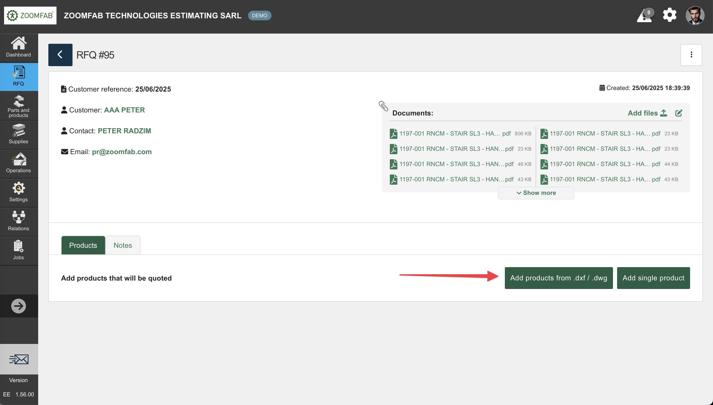
Task: Expand the sidebar with the arrow button
Action: click(x=19, y=306)
